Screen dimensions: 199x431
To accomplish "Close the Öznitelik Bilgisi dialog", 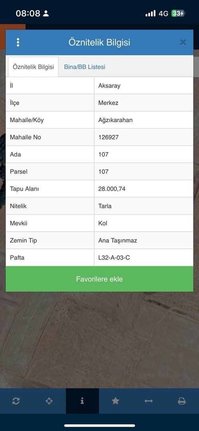I will (183, 42).
